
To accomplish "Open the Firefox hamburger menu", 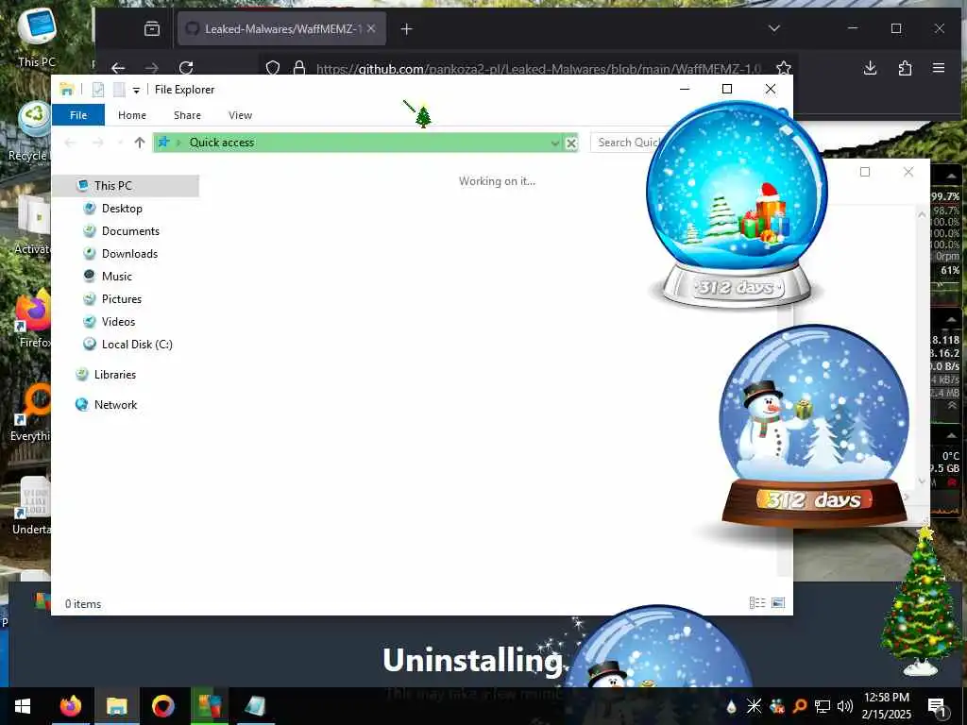I will pyautogui.click(x=939, y=68).
